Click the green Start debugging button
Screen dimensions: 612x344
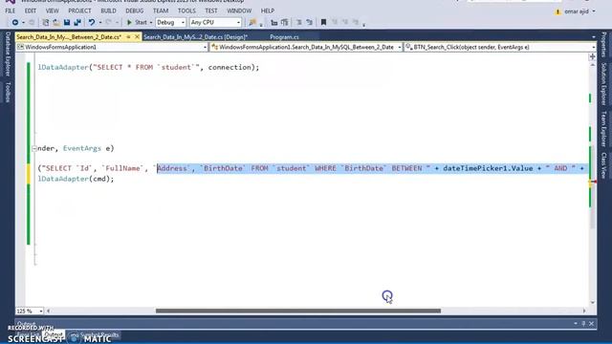(x=137, y=23)
